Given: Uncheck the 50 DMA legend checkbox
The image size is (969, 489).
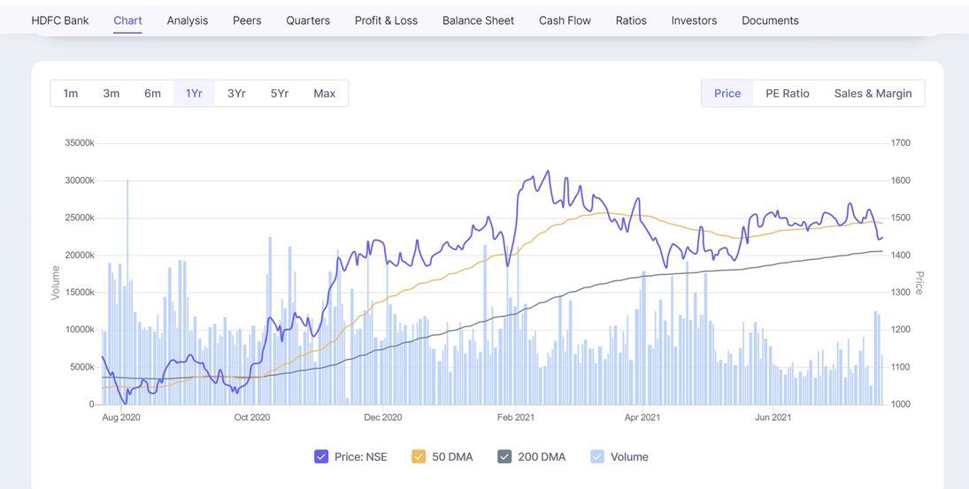Looking at the screenshot, I should pyautogui.click(x=419, y=457).
